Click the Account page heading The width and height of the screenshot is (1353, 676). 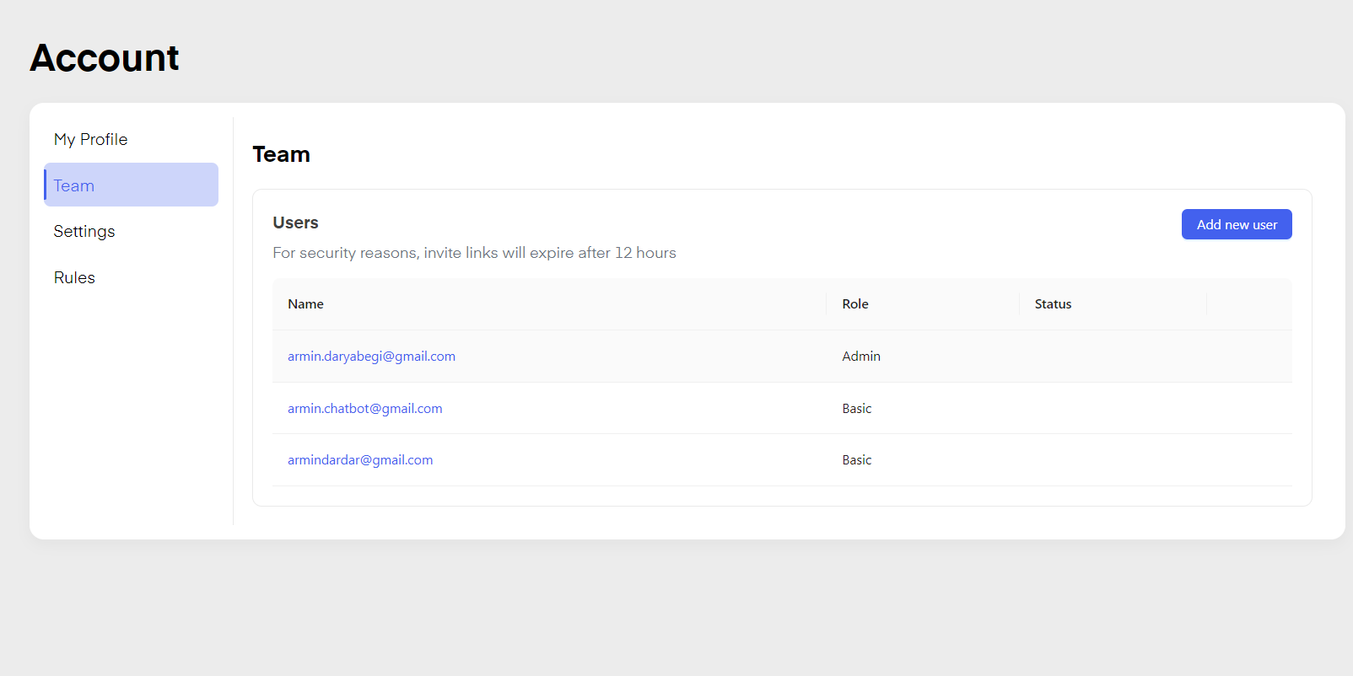(x=105, y=58)
